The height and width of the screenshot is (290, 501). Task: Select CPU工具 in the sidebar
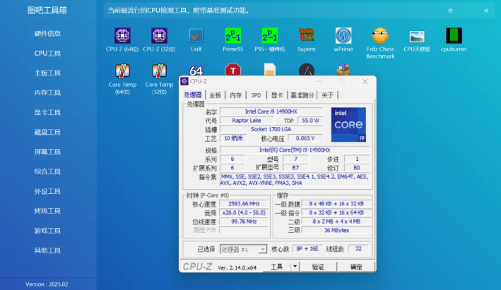(x=47, y=54)
